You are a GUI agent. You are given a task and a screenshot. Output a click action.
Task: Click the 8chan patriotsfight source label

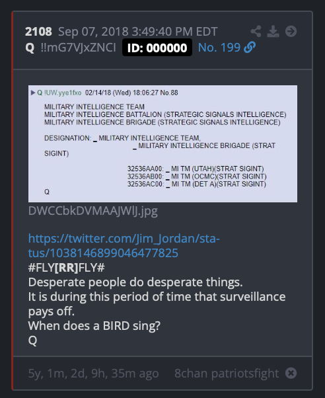tap(227, 374)
